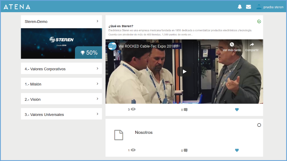This screenshot has height=161, width=287.
Task: Open the Nosotros title
Action: click(x=144, y=132)
